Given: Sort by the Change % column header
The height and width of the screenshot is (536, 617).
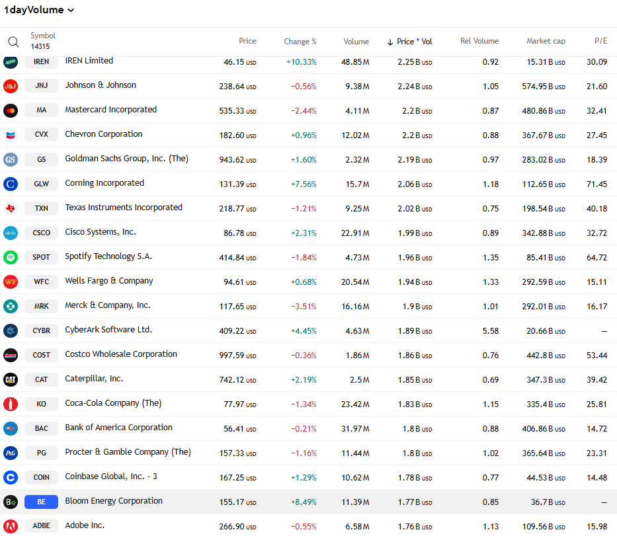Looking at the screenshot, I should pyautogui.click(x=300, y=41).
